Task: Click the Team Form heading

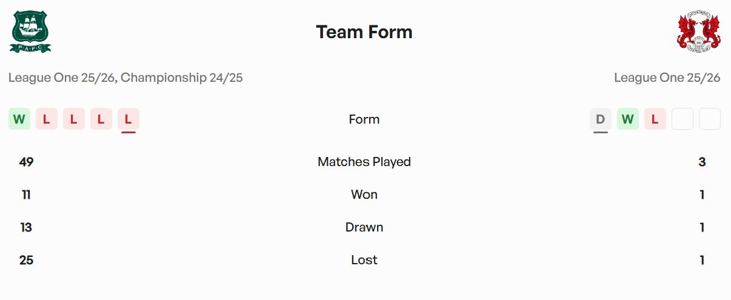Action: coord(364,32)
